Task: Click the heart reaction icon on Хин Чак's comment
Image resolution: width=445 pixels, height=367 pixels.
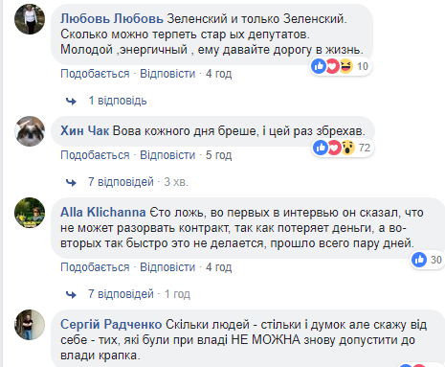Action: [334, 148]
